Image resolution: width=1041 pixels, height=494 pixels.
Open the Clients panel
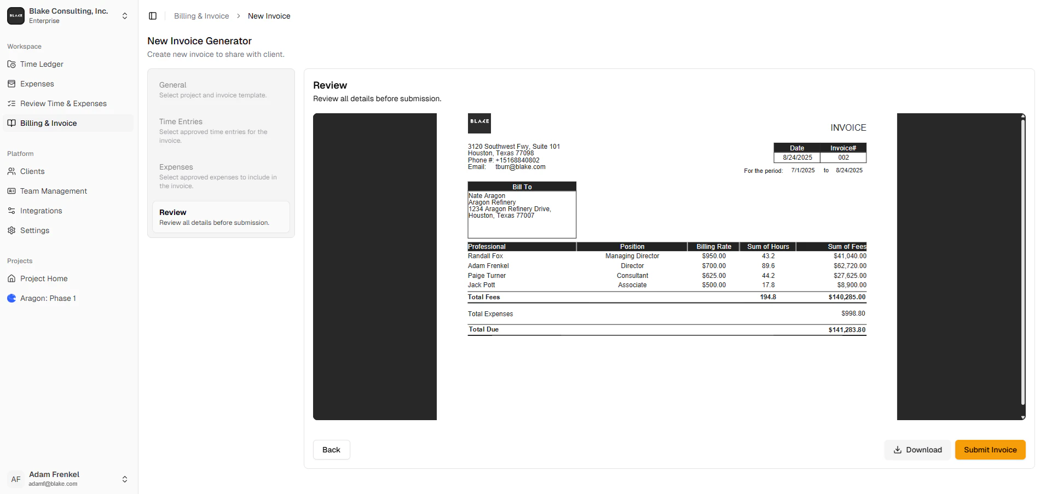[32, 171]
